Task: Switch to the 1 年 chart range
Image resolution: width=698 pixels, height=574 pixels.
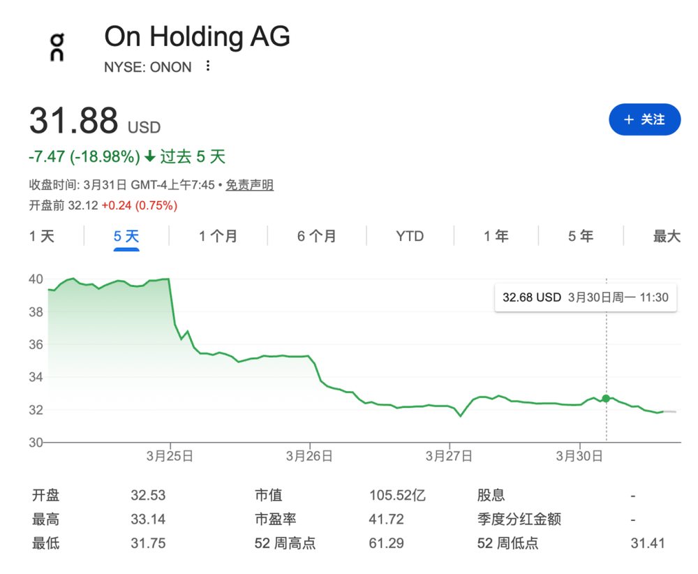Action: point(496,236)
